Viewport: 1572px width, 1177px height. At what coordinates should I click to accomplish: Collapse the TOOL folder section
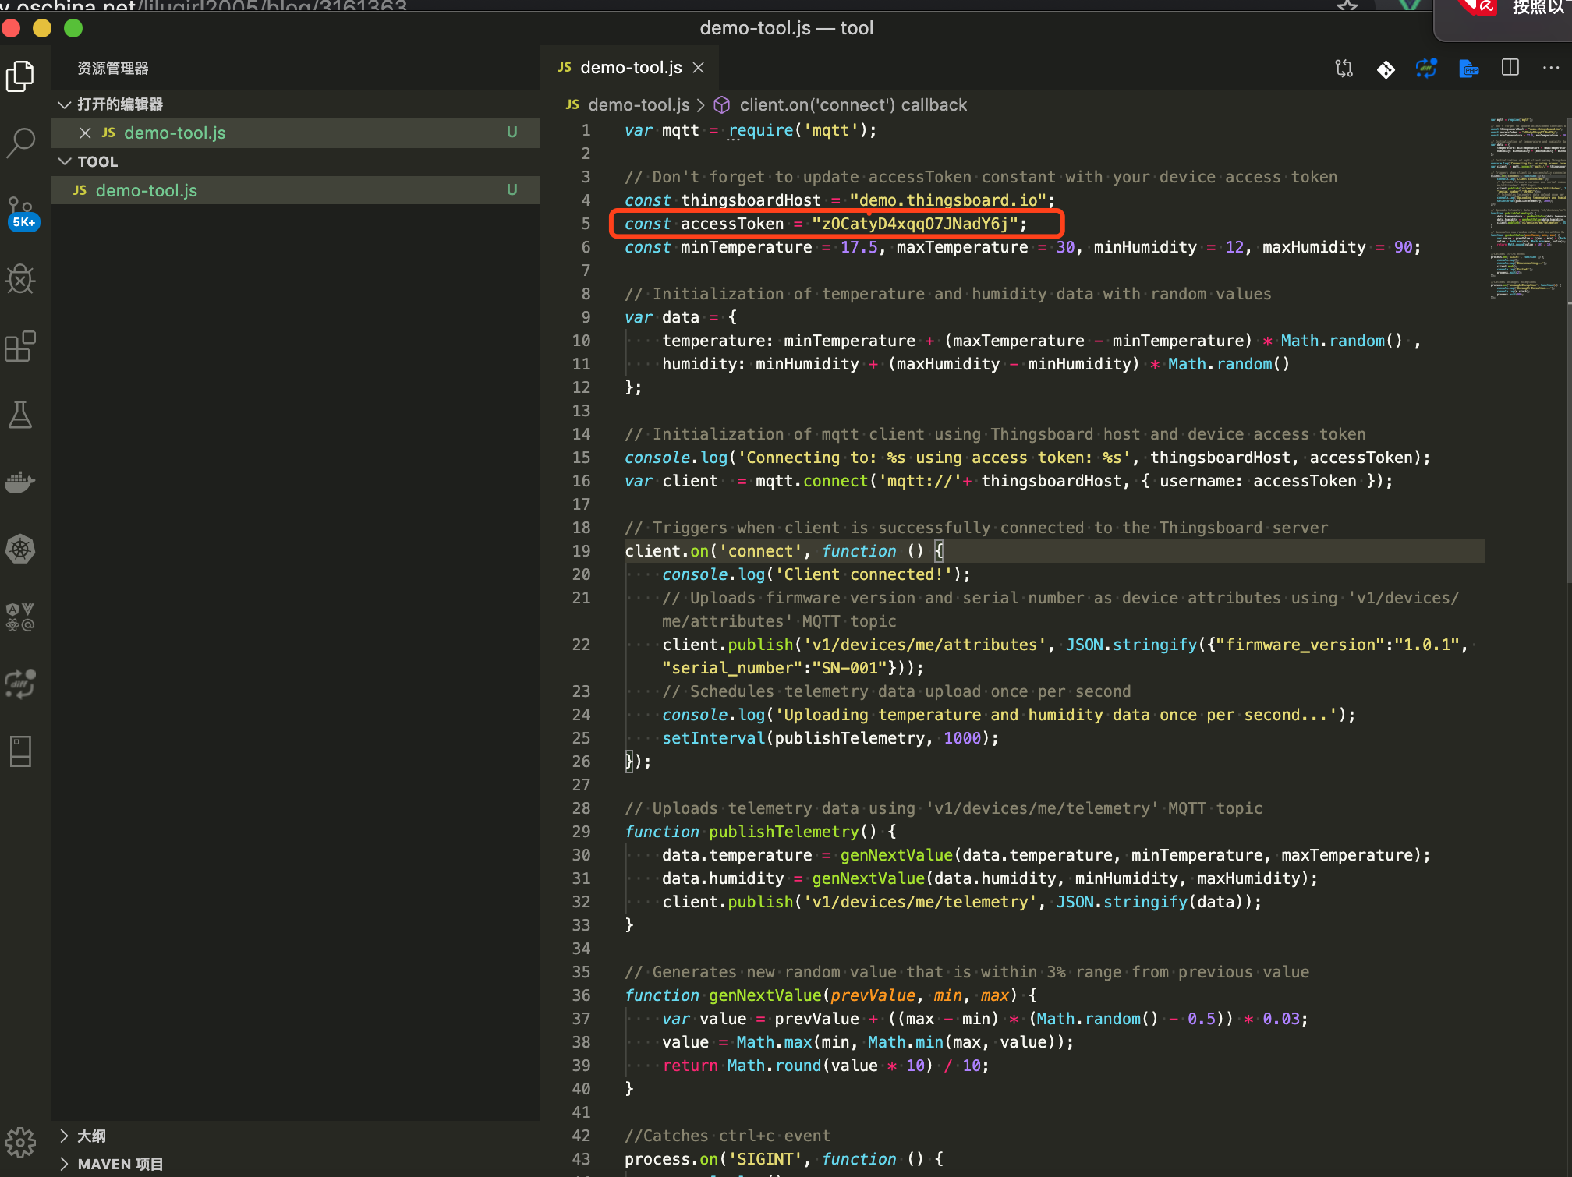(65, 161)
